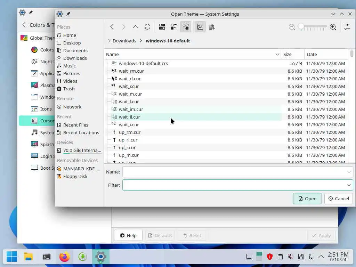
Task: Sort by the Date column header
Action: click(x=326, y=54)
